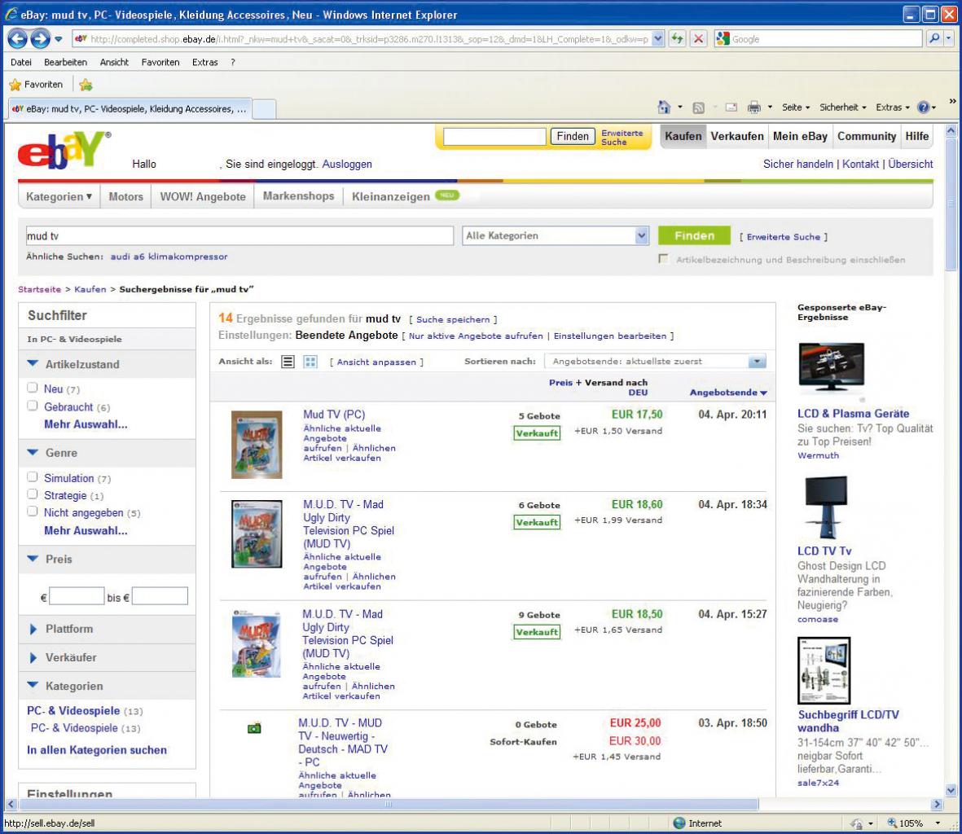
Task: Click the Favoriten star icon
Action: tap(15, 85)
